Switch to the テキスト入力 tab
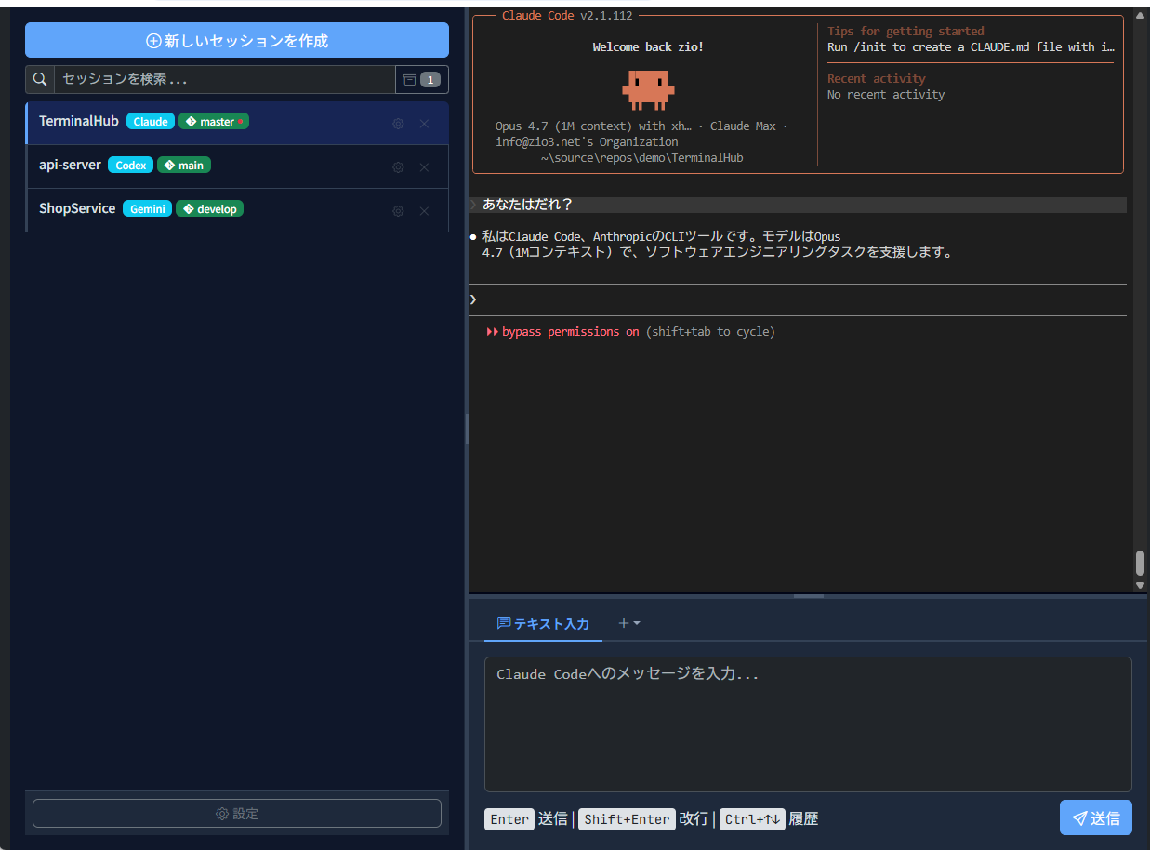This screenshot has width=1150, height=850. [x=544, y=624]
